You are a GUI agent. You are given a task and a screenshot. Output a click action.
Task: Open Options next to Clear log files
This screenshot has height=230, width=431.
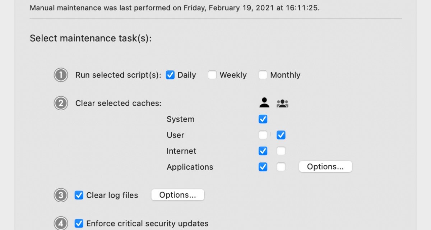pyautogui.click(x=178, y=195)
